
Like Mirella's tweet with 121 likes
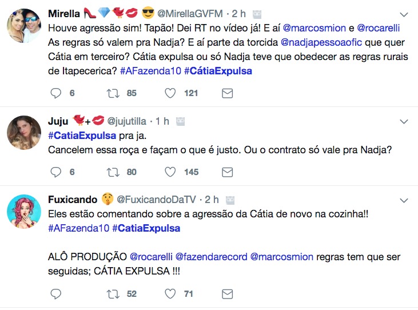(170, 93)
